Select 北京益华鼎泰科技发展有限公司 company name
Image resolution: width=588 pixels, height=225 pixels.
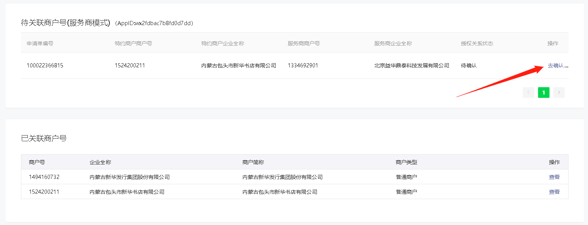pos(411,65)
